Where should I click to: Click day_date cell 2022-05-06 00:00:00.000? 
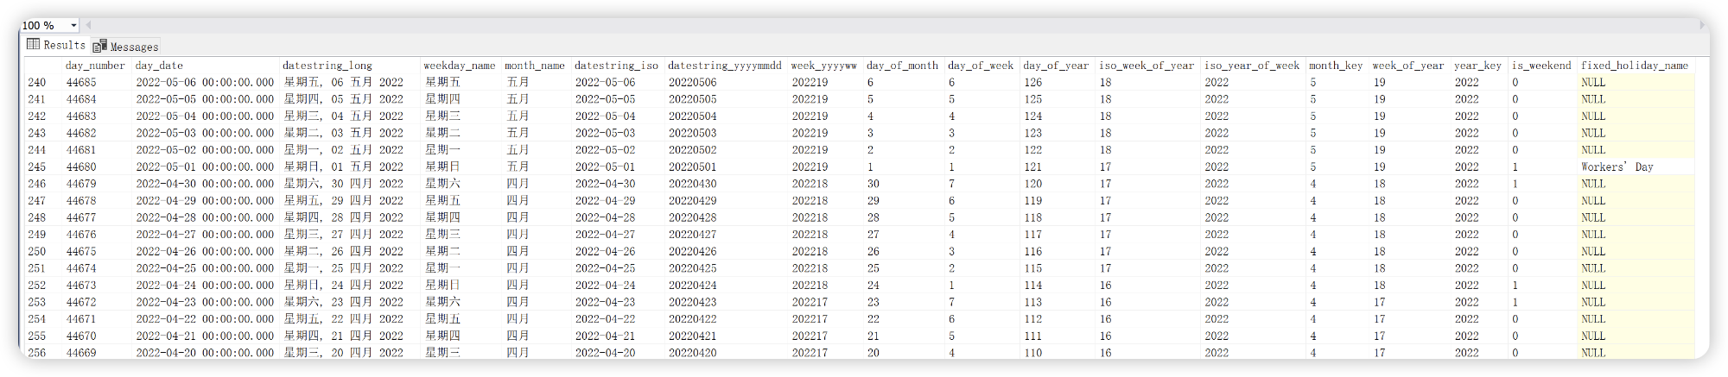(x=205, y=83)
